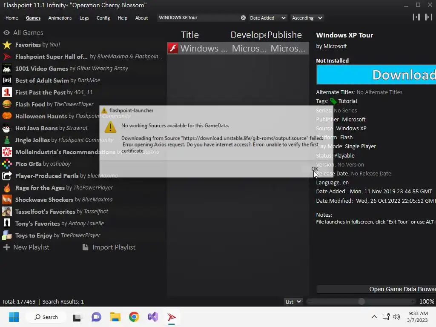Click the Tutorial tag icon
The image size is (436, 327).
[x=333, y=101]
